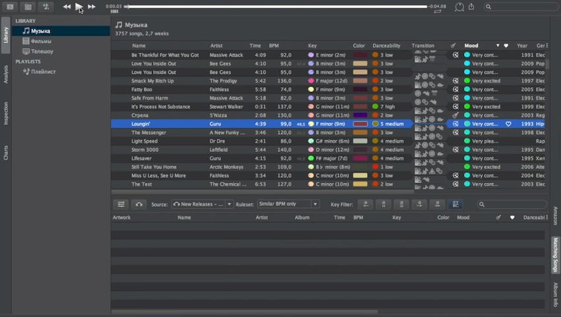Open the Ruleset dropdown showing Similar BPM only

click(x=288, y=204)
